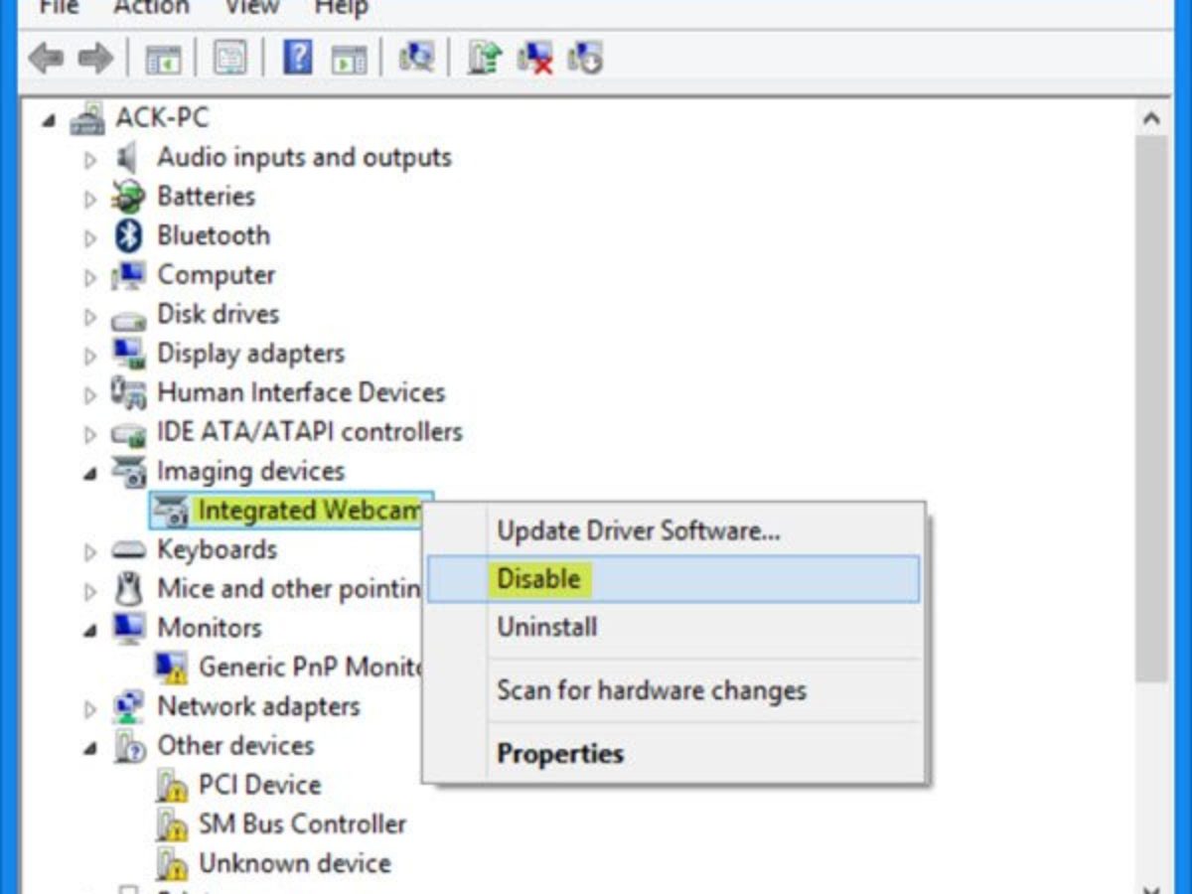Click the PCI Device warning icon

pyautogui.click(x=171, y=786)
